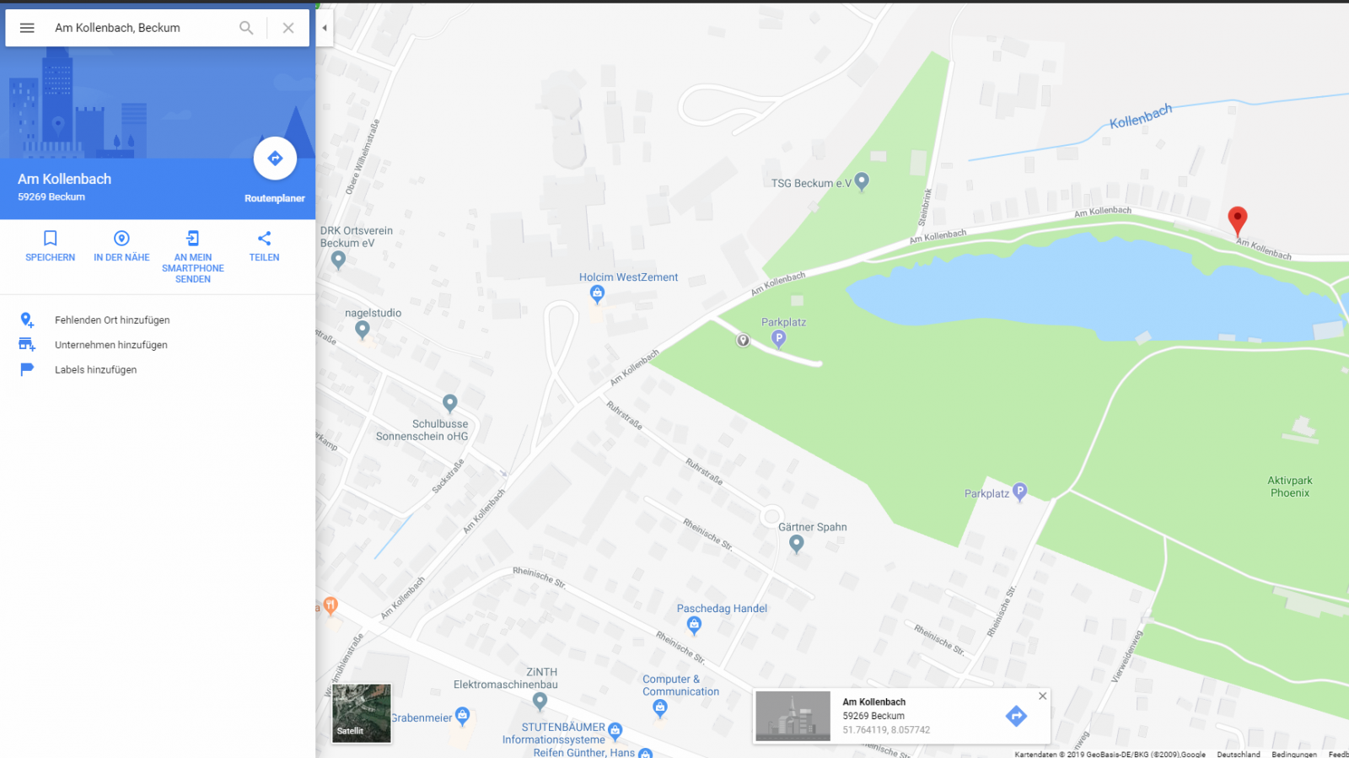Select Fehlenden Ort hinzufügen
The image size is (1349, 758).
[112, 320]
